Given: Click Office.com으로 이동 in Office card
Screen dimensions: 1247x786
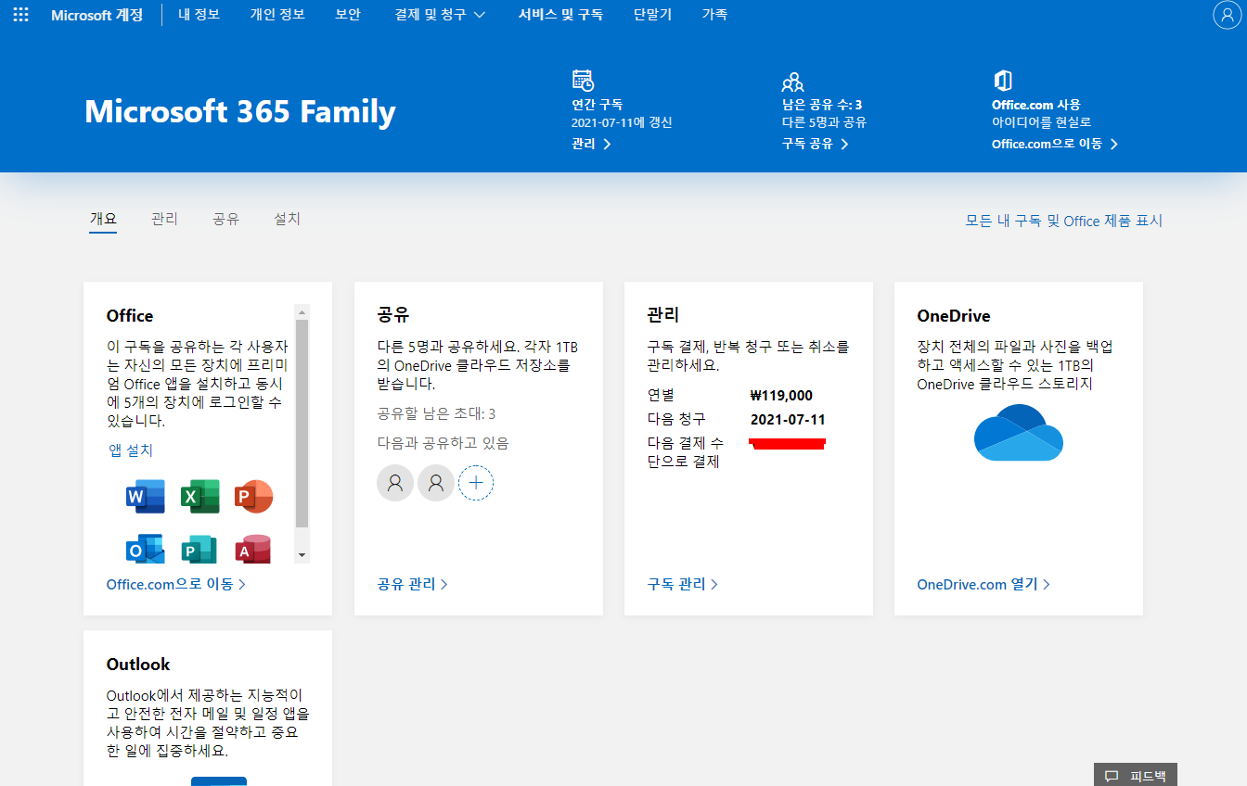Looking at the screenshot, I should (x=176, y=584).
